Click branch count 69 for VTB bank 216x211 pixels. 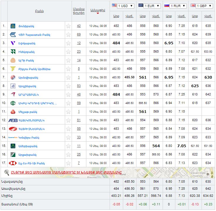coord(79,35)
